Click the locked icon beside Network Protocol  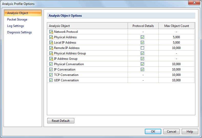coord(51,32)
